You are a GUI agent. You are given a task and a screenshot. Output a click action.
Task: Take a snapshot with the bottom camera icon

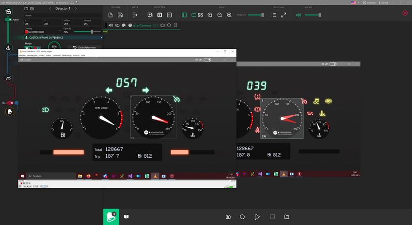click(228, 217)
